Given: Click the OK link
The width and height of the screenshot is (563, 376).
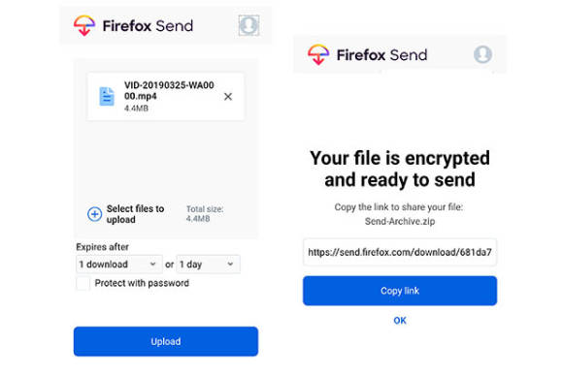Looking at the screenshot, I should (400, 321).
